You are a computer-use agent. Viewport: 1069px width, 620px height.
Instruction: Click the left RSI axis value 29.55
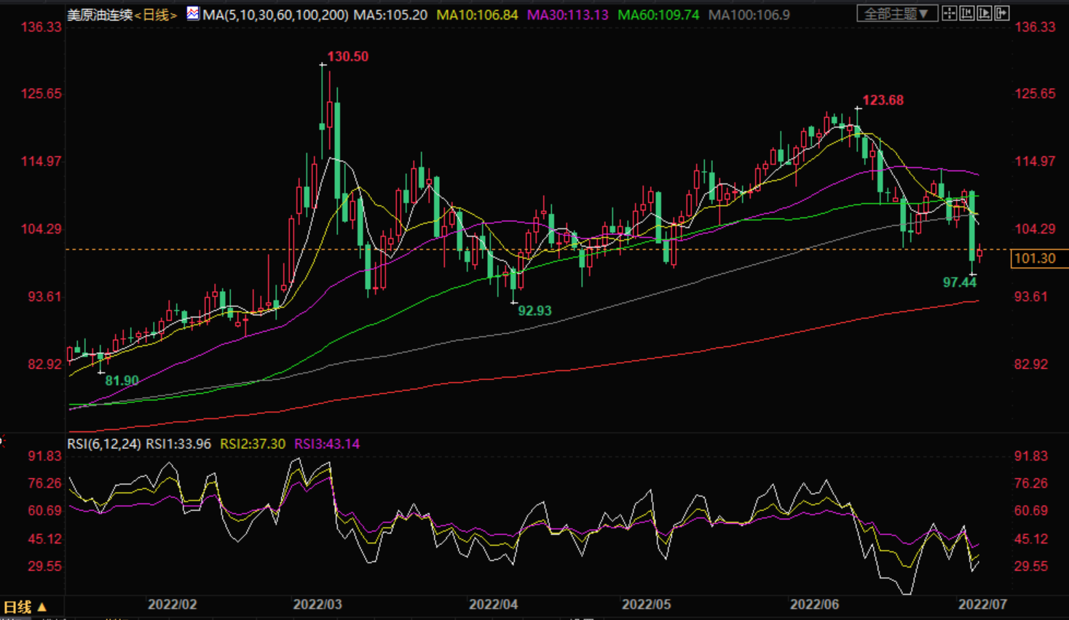45,566
